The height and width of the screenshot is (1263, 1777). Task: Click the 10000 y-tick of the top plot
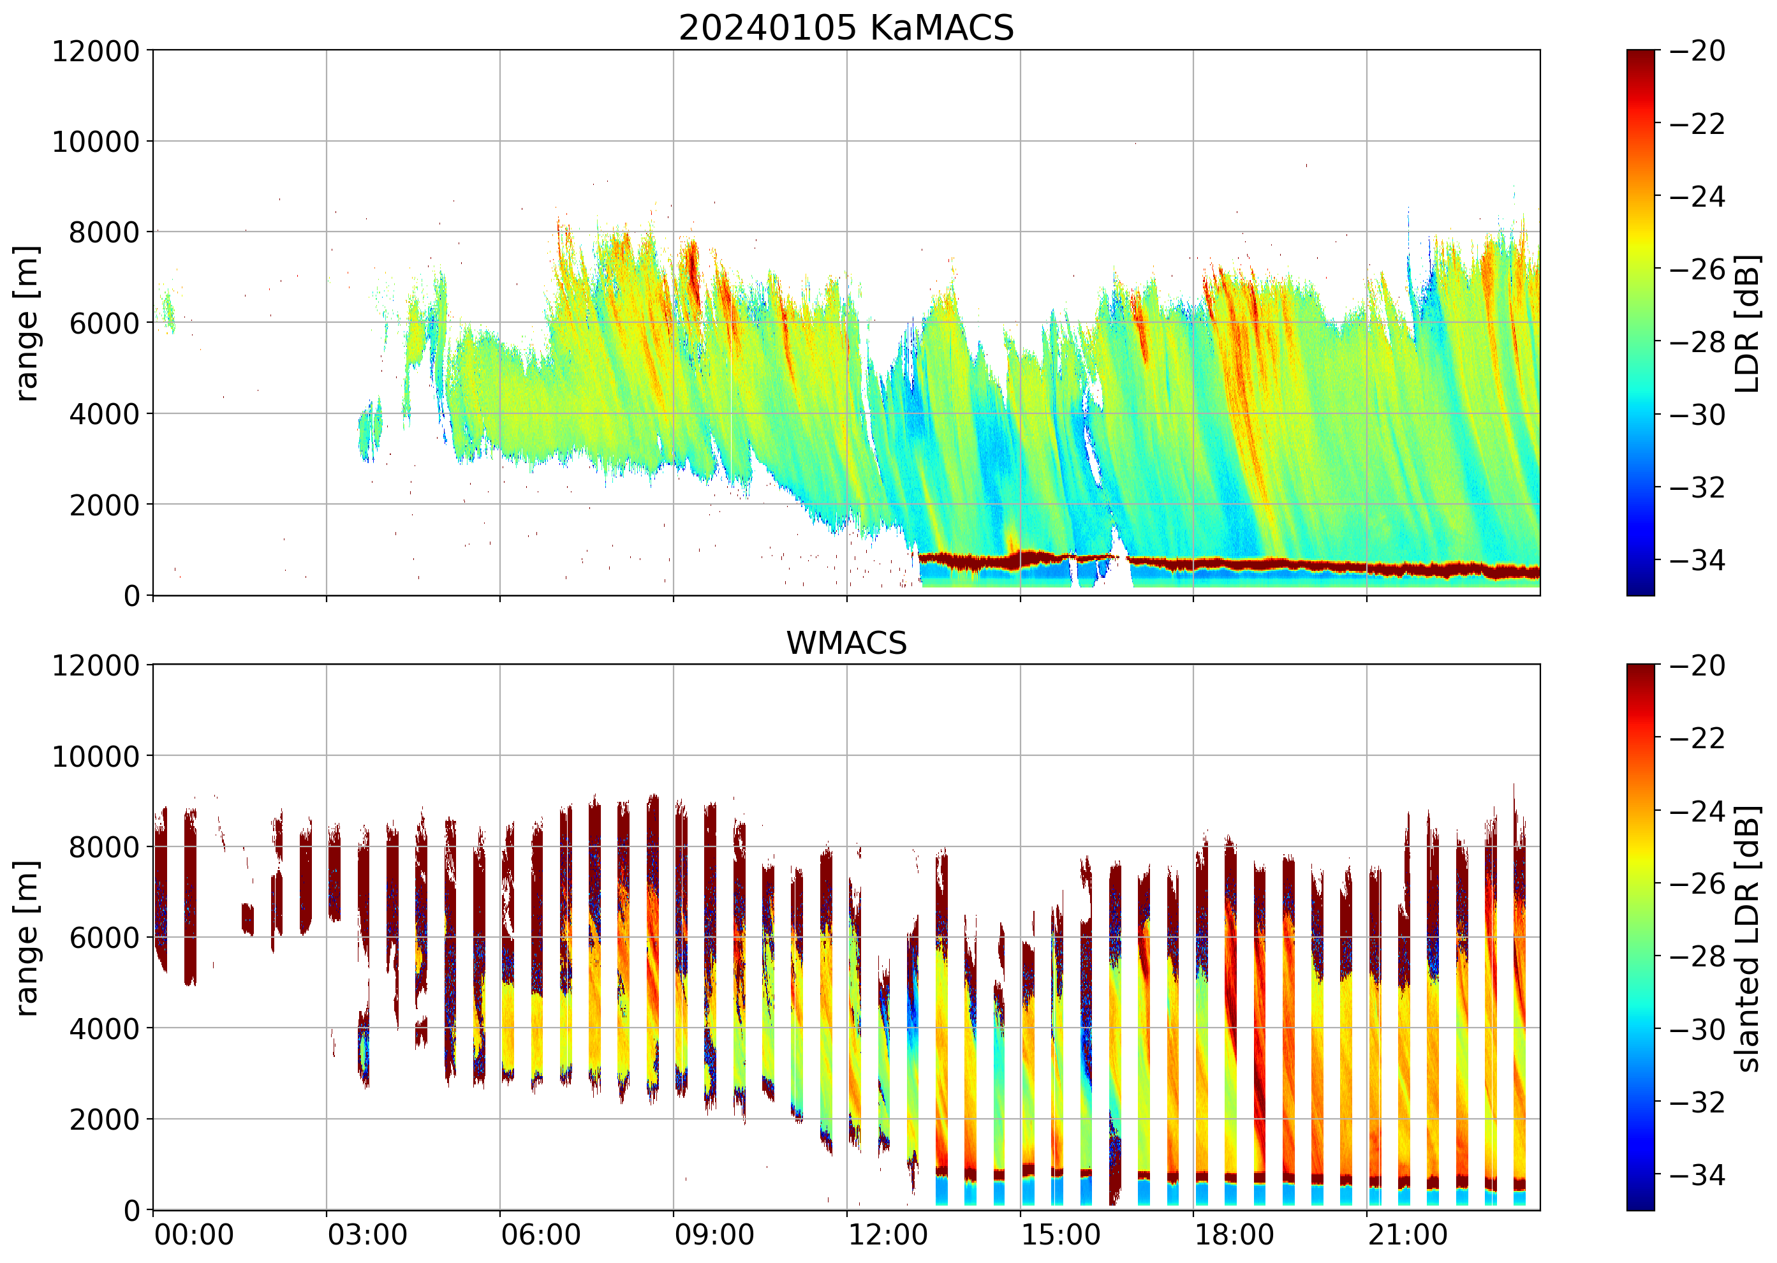95,142
